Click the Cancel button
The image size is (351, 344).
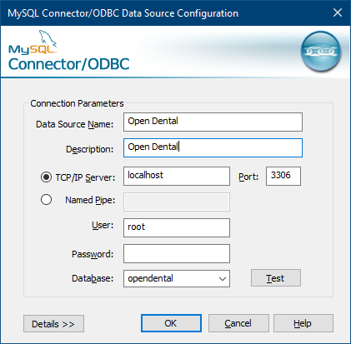[x=238, y=323]
